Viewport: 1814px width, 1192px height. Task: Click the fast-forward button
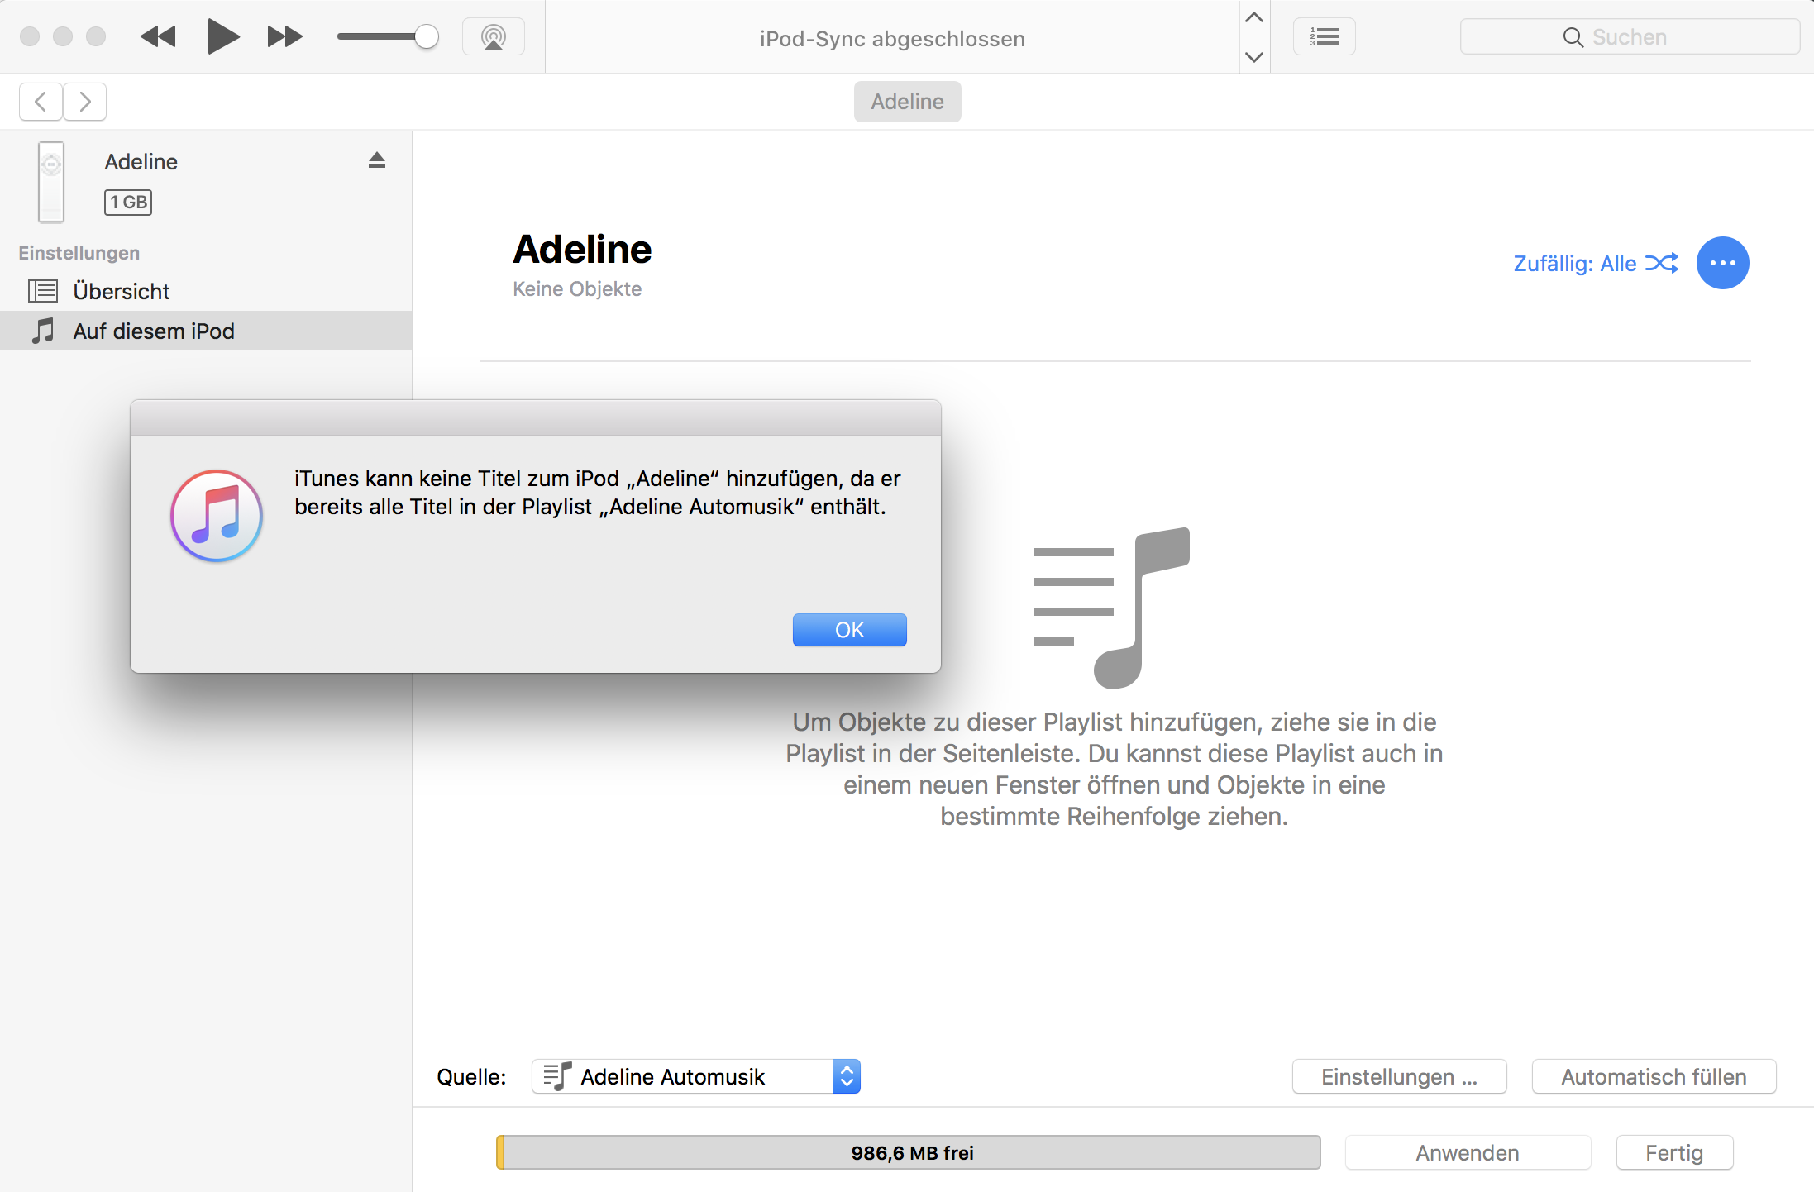click(284, 37)
